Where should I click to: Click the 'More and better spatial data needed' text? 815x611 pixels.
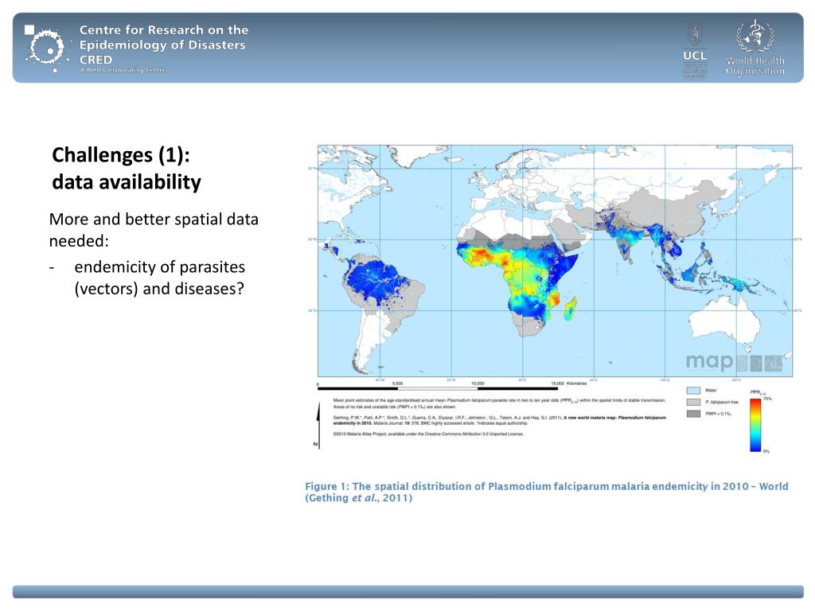pyautogui.click(x=154, y=229)
